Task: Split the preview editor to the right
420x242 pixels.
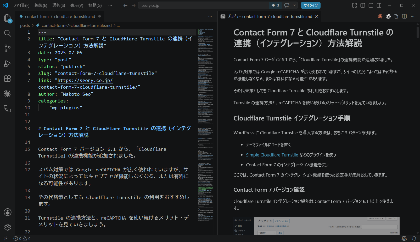Action: click(x=404, y=16)
